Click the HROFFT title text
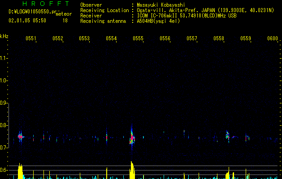Image resolution: width=282 pixels, height=179 pixels. click(x=46, y=4)
